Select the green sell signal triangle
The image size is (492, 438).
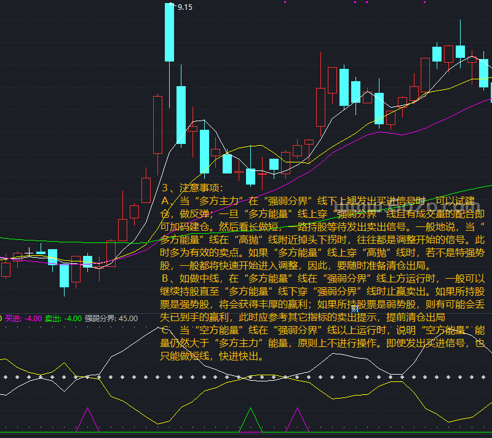click(250, 420)
